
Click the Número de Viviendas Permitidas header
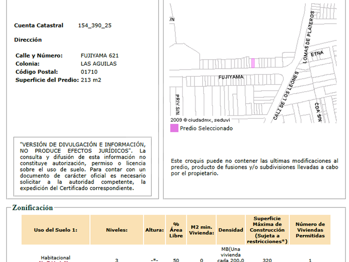point(310,230)
